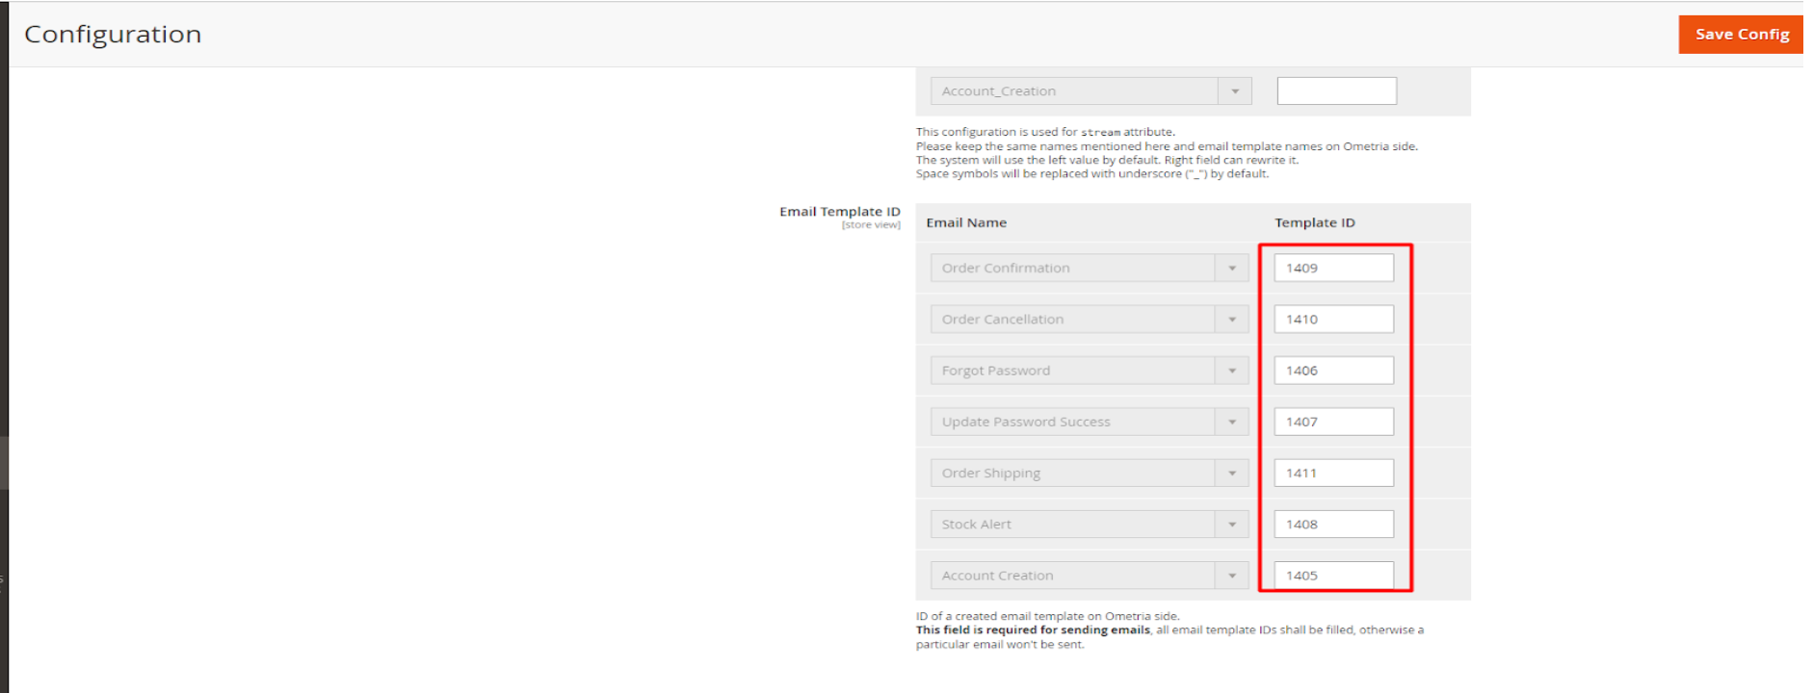The height and width of the screenshot is (693, 1813).
Task: Click the template ID field showing 1411
Action: pos(1334,473)
